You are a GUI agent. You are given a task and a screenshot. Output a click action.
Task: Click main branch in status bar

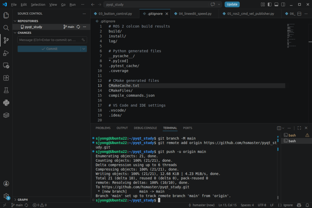[x=17, y=205]
